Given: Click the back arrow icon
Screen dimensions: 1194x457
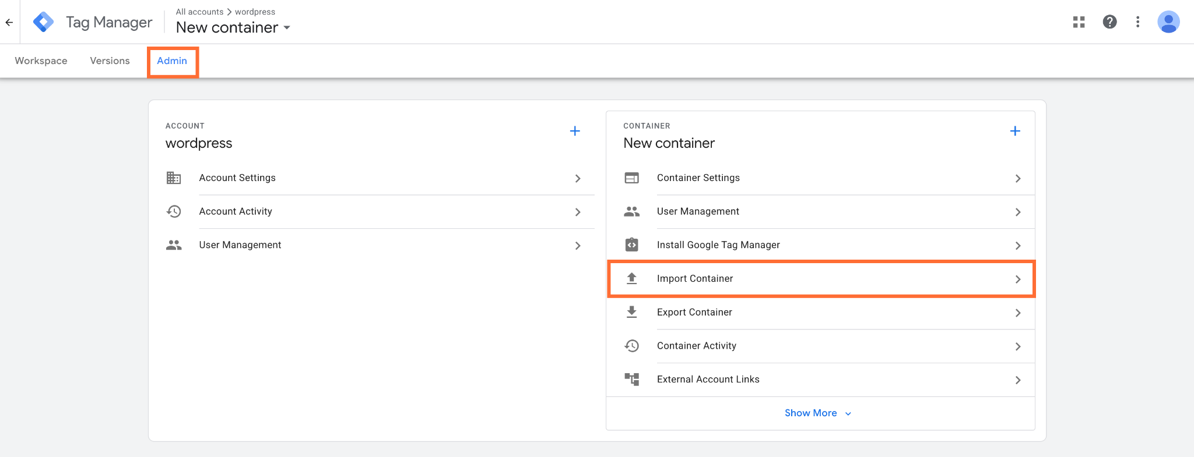Looking at the screenshot, I should point(9,22).
